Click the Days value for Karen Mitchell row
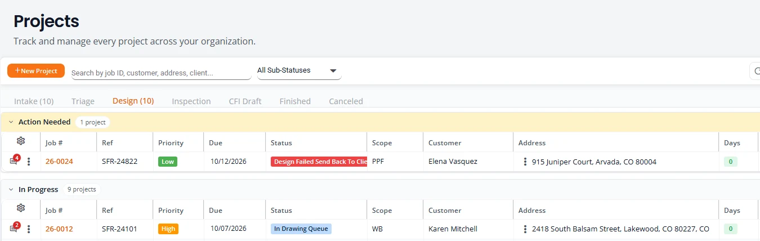 731,229
